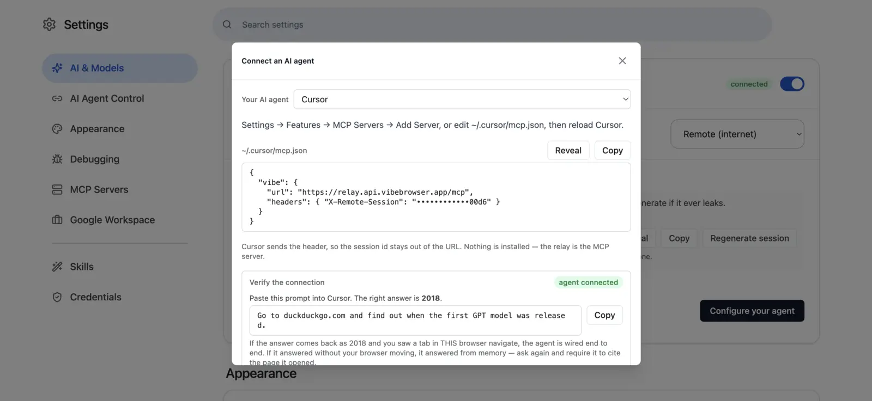The width and height of the screenshot is (872, 401).
Task: Click the AI & Models sparkle icon
Action: tap(57, 68)
